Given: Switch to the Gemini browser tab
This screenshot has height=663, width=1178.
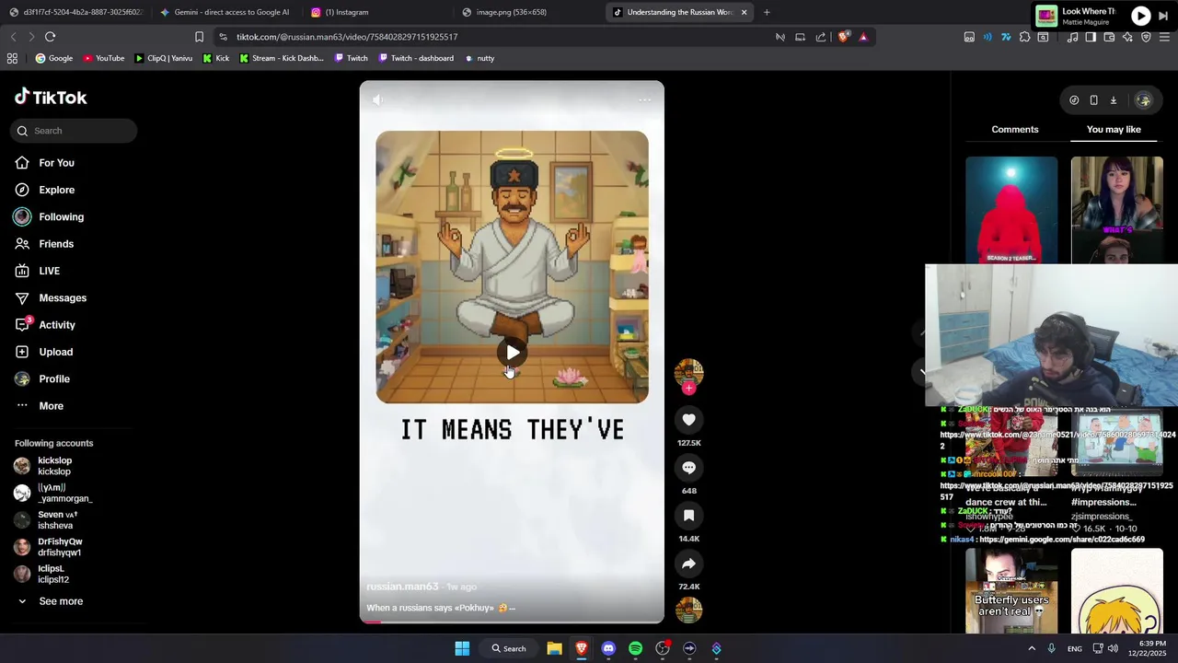Looking at the screenshot, I should [x=224, y=12].
